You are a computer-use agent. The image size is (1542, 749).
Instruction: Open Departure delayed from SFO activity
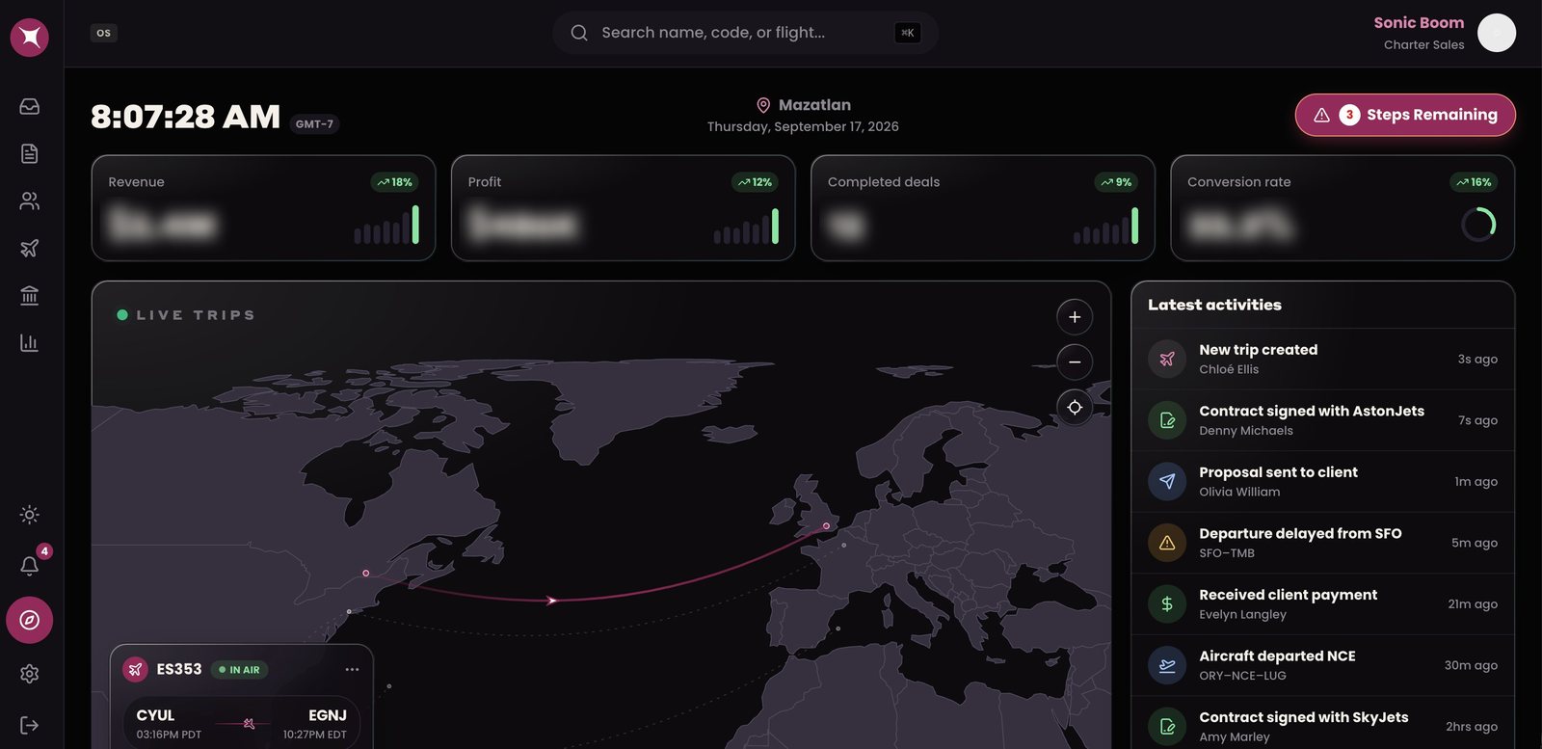[x=1322, y=543]
